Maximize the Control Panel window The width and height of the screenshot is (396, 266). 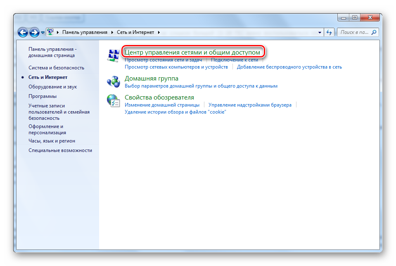[355, 18]
